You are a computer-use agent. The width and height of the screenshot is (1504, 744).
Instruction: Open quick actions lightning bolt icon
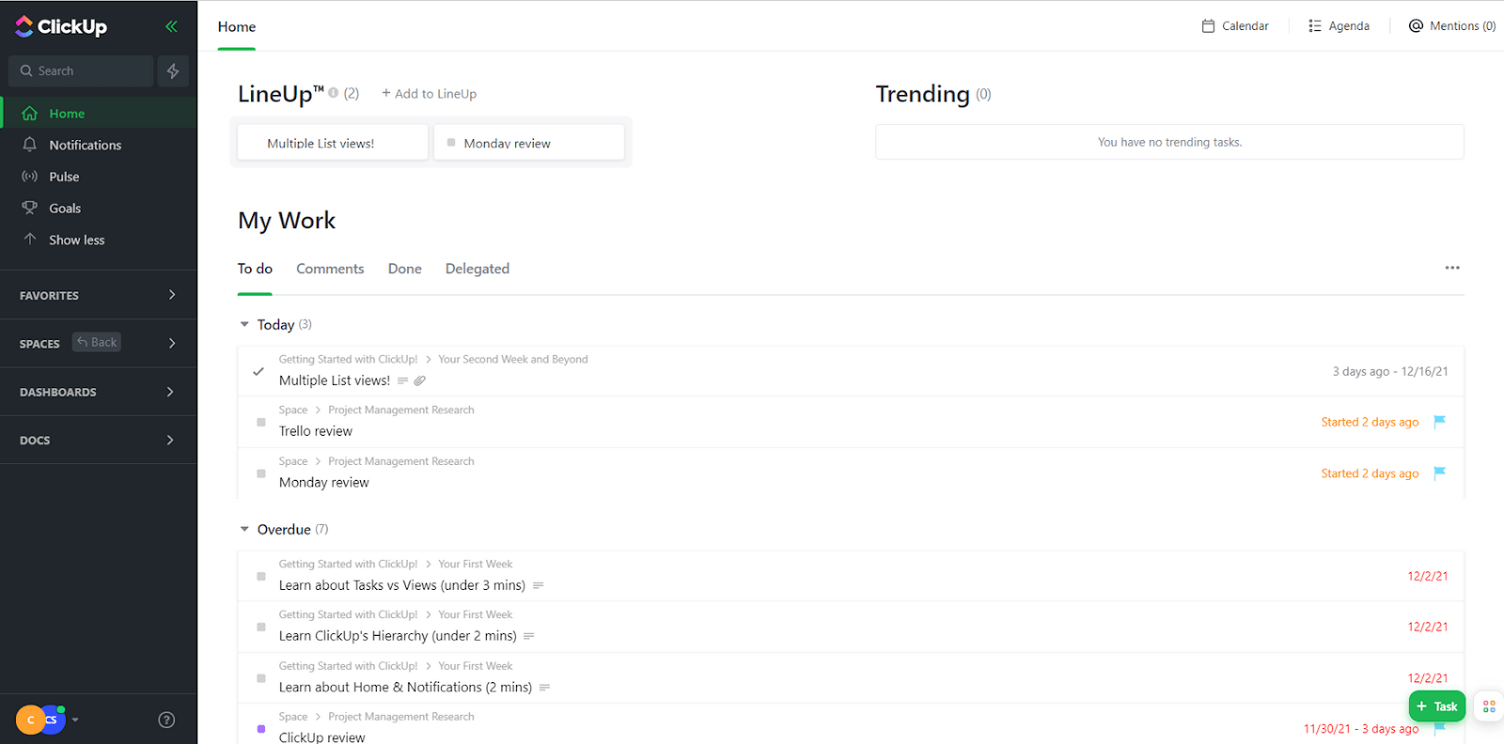click(173, 71)
